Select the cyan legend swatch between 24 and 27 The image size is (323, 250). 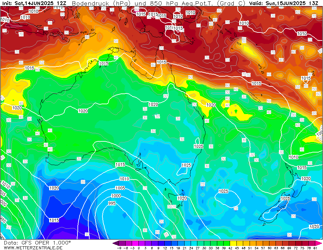tap(194, 243)
